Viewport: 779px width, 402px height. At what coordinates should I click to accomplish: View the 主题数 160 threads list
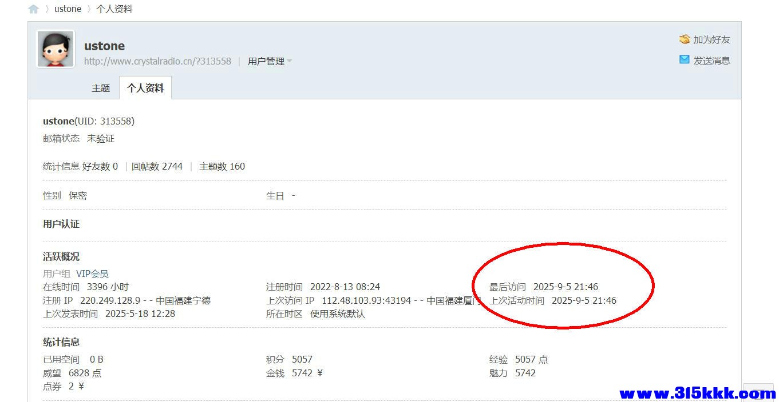222,166
